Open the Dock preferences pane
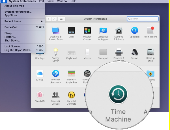The height and width of the screenshot is (130, 170). pos(71,32)
